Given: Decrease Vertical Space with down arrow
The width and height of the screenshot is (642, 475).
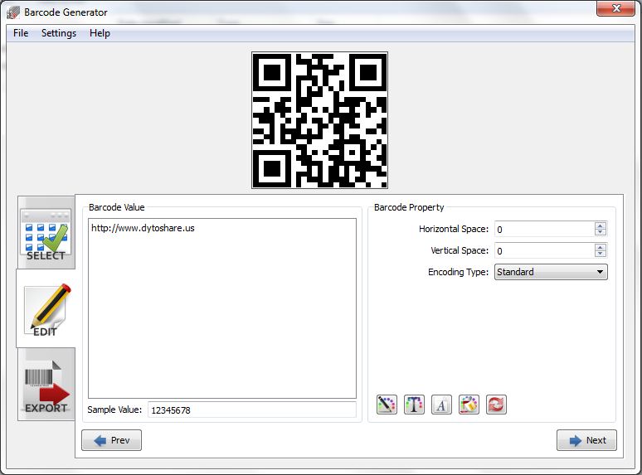Looking at the screenshot, I should pyautogui.click(x=601, y=254).
